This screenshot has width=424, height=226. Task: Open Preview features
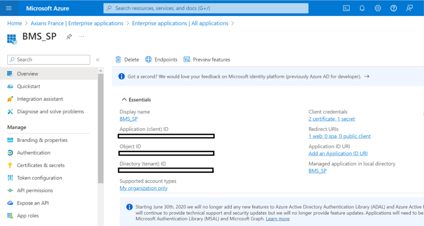pyautogui.click(x=207, y=60)
